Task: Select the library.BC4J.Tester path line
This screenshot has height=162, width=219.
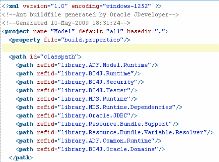Action: pyautogui.click(x=76, y=91)
